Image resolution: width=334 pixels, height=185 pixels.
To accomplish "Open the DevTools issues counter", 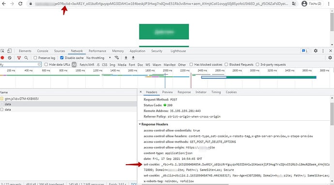I will (x=304, y=51).
